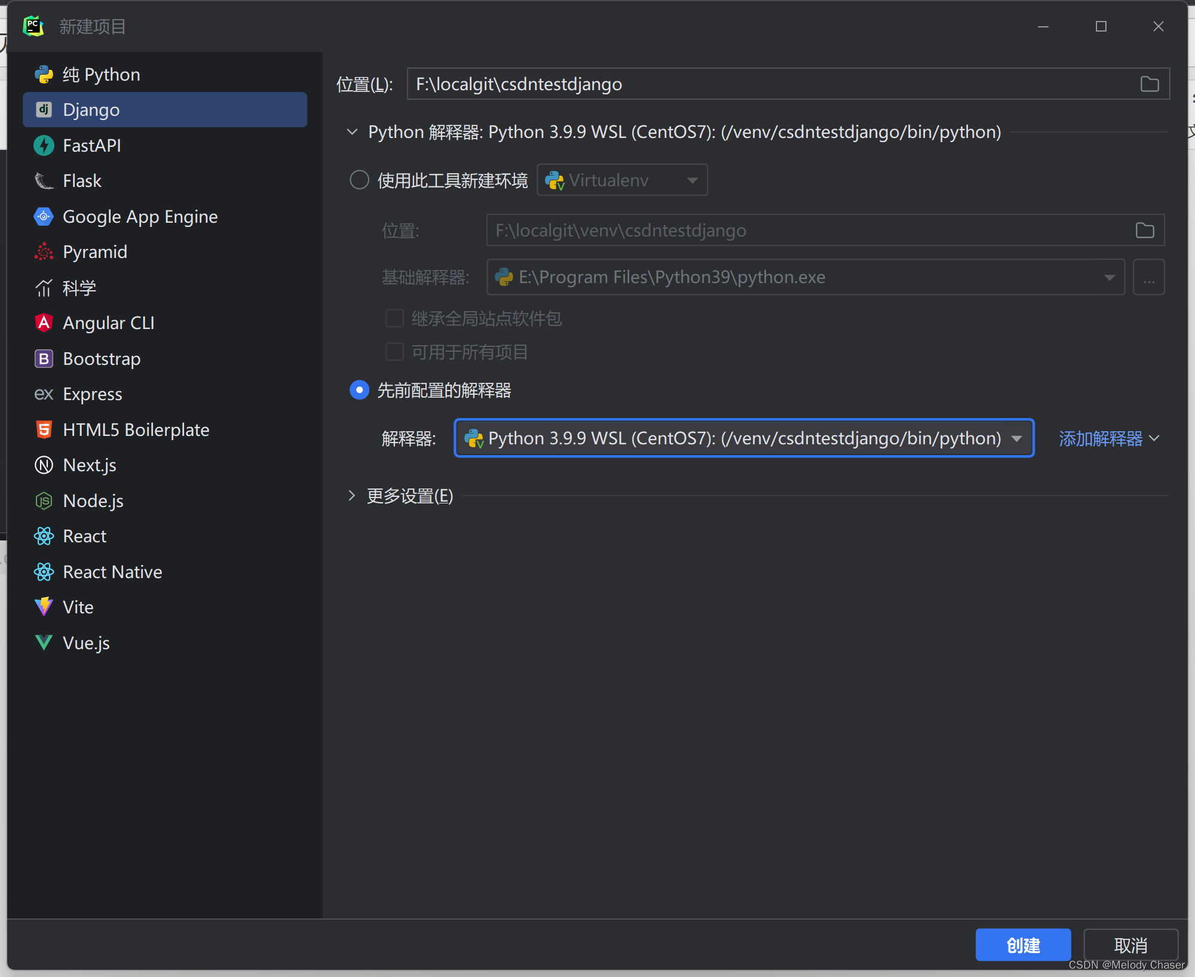This screenshot has height=977, width=1195.
Task: Toggle '先前配置的解释器' radio button
Action: pos(360,390)
